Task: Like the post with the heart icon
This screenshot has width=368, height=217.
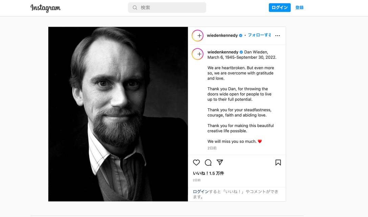Action: (196, 162)
